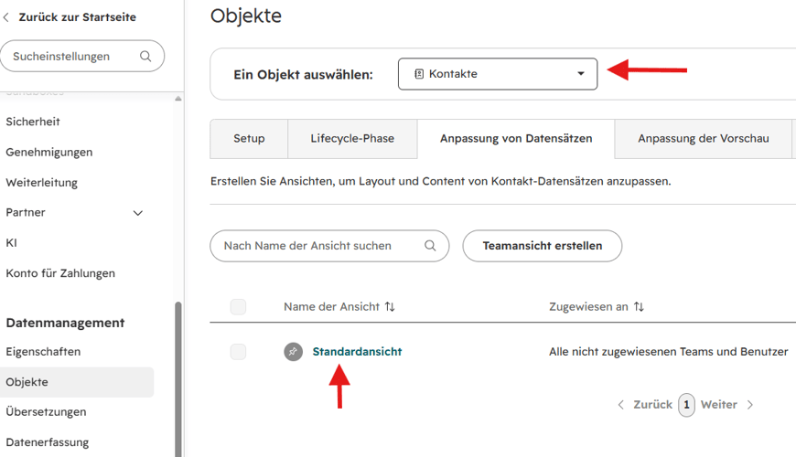This screenshot has height=457, width=796.
Task: Expand the Partner sidebar section
Action: pos(137,213)
